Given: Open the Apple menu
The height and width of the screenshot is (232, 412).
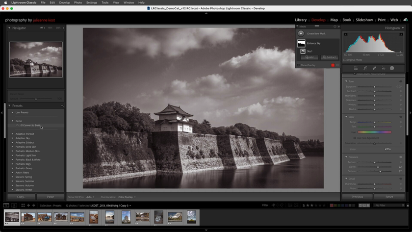Looking at the screenshot, I should [5, 2].
